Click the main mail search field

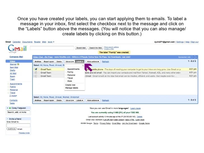tap(52, 48)
